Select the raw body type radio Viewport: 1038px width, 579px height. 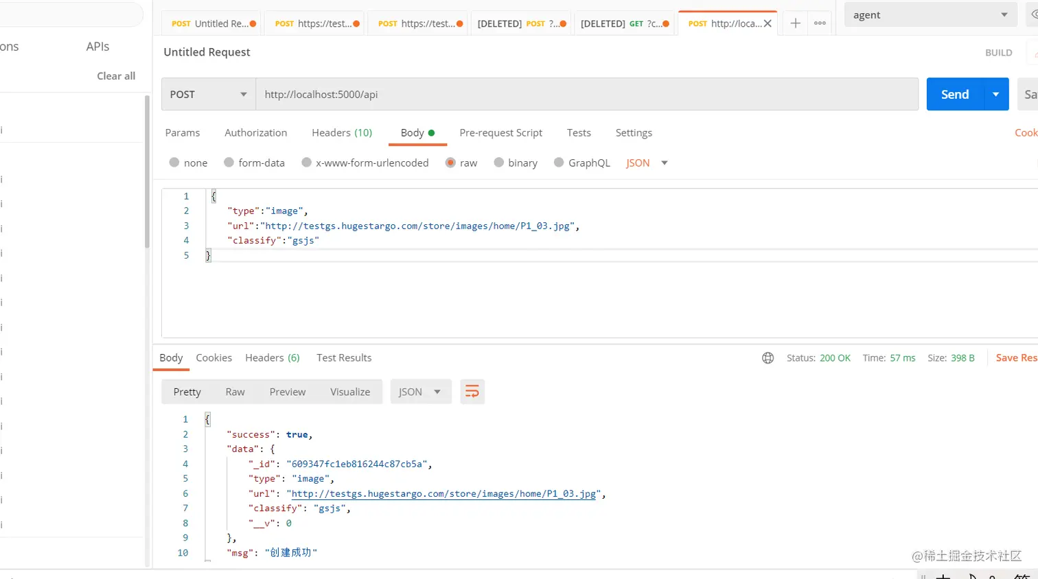tap(450, 163)
